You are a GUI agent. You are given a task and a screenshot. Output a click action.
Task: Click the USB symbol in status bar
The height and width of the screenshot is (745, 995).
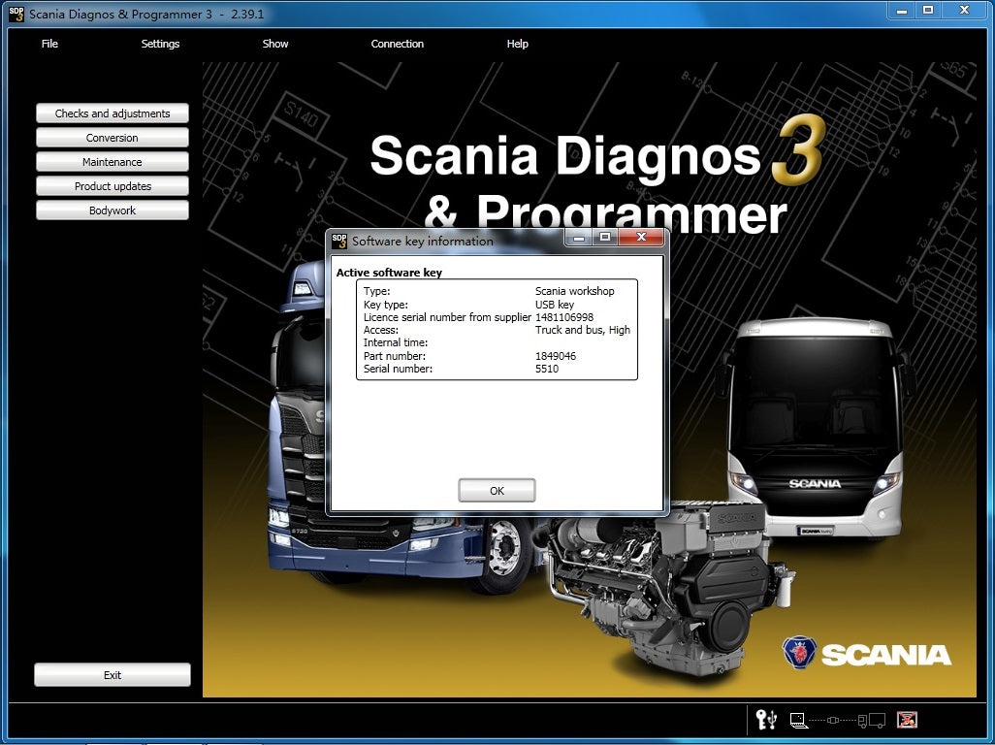[x=772, y=719]
